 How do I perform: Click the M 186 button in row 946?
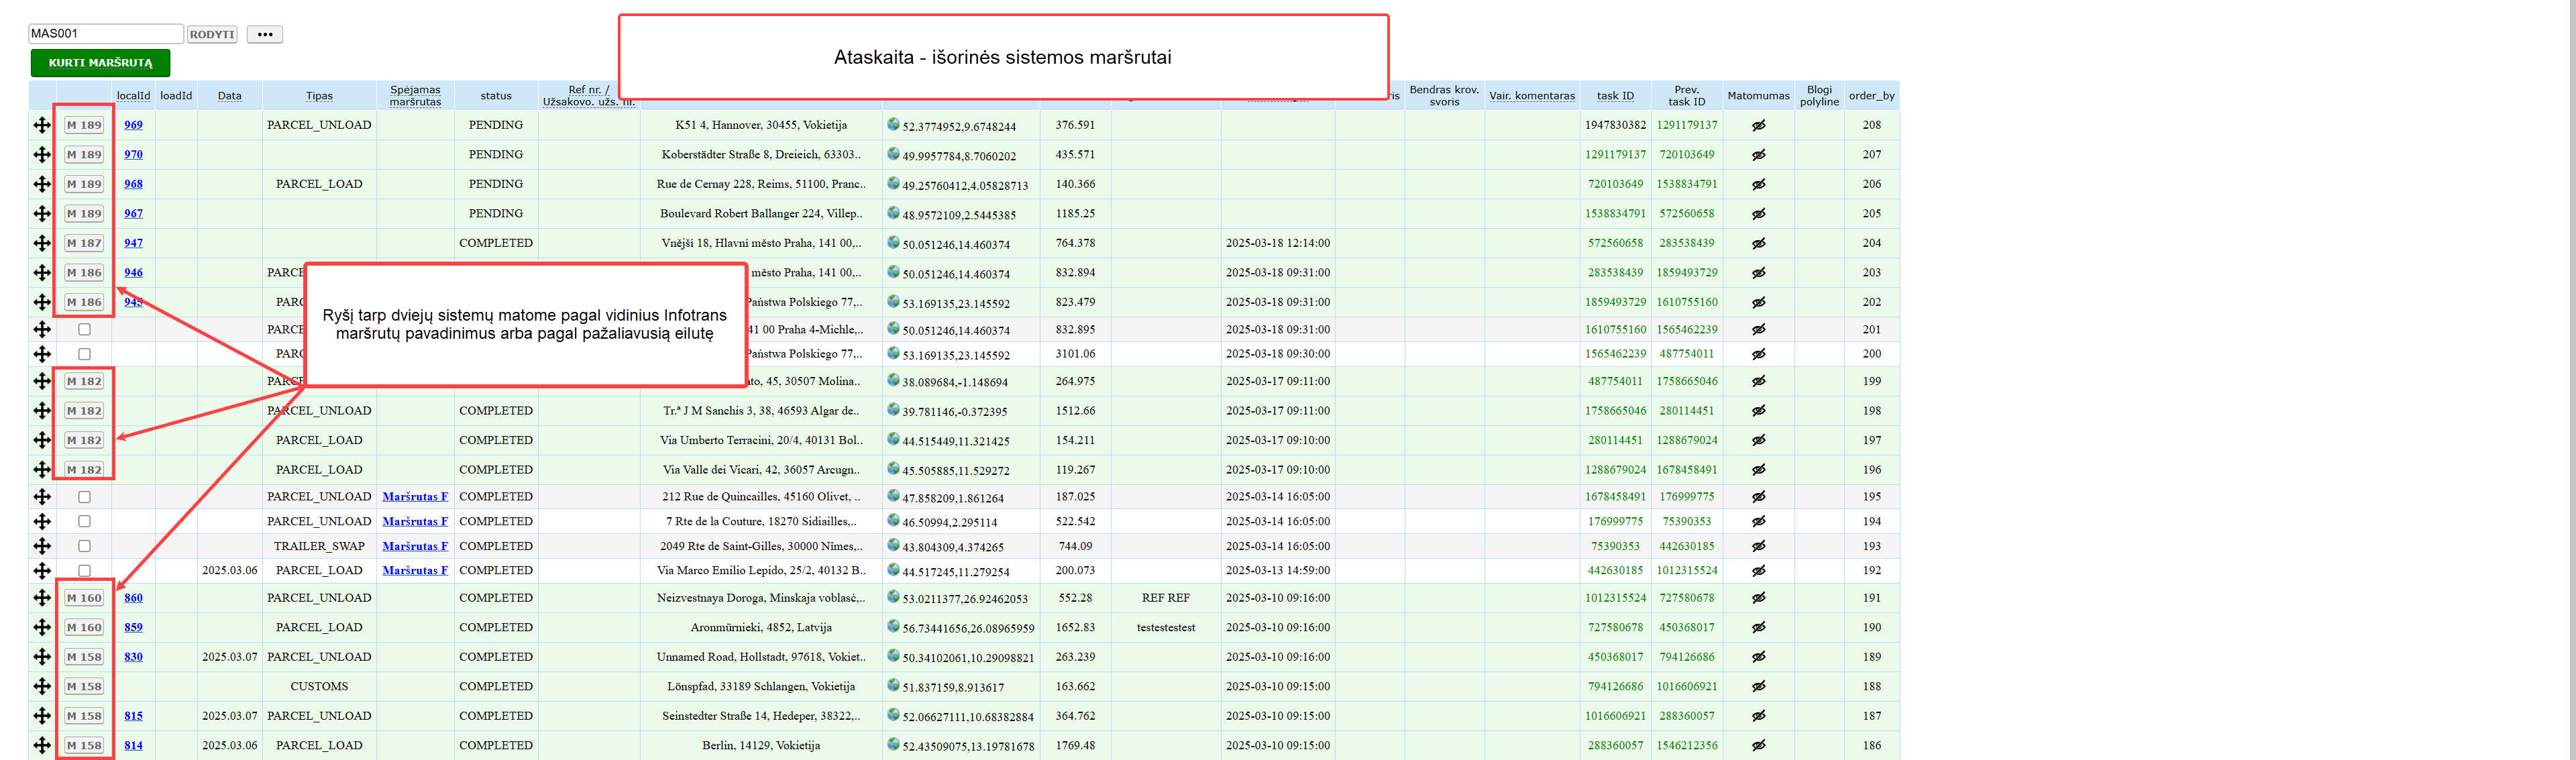(x=84, y=272)
